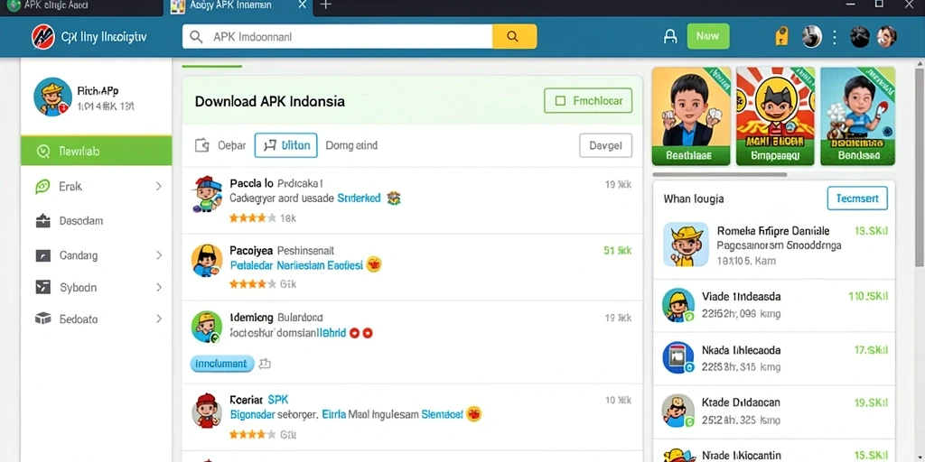The height and width of the screenshot is (462, 925).
Task: Click the yellow search button
Action: point(514,36)
